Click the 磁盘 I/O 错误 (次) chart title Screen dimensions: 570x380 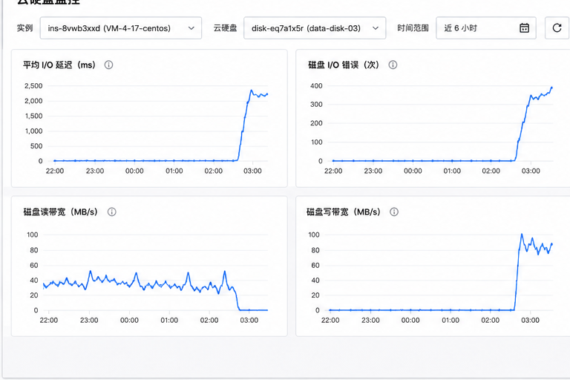(344, 65)
